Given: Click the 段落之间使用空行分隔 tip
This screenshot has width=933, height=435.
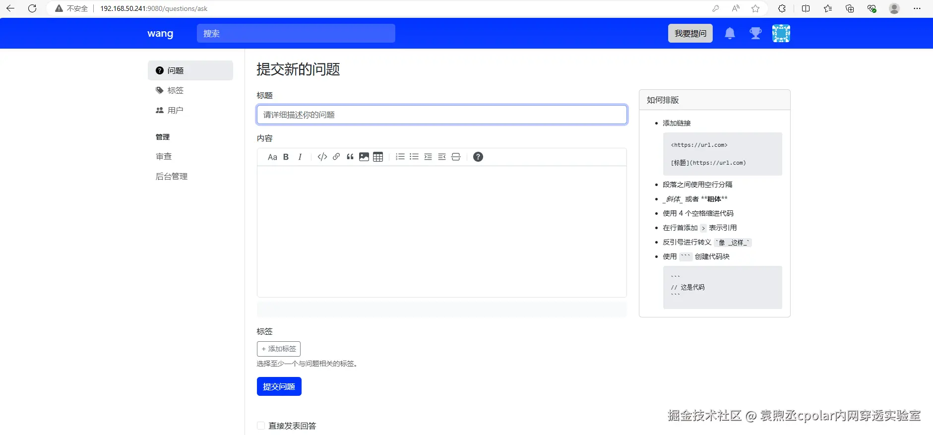Looking at the screenshot, I should point(697,185).
